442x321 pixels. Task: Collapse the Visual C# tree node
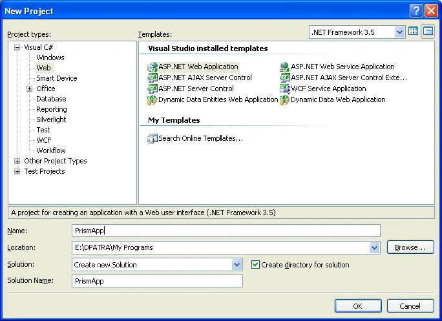pyautogui.click(x=17, y=47)
